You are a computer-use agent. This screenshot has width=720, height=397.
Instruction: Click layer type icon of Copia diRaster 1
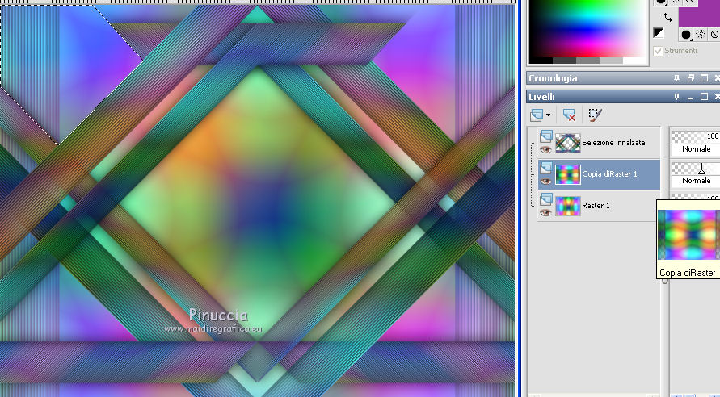(x=545, y=169)
